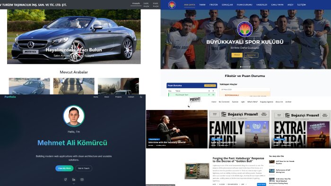Click the yellow button in Puan Durumu header

[210, 85]
